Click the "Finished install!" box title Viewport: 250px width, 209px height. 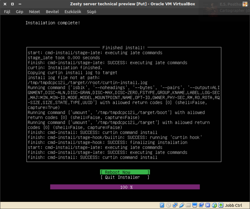[x=123, y=48]
